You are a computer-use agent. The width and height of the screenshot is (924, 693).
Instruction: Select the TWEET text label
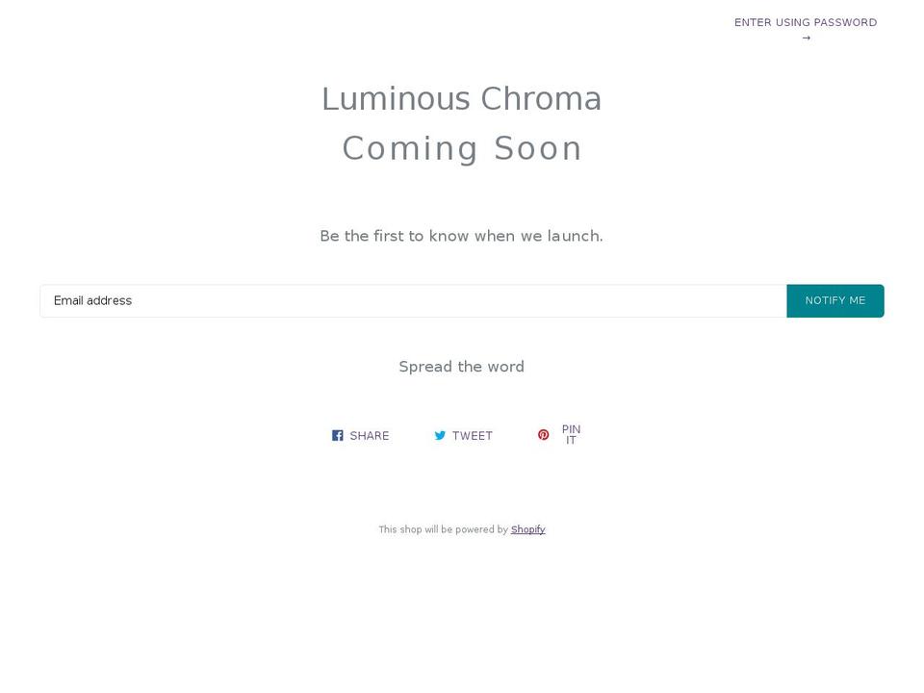(x=472, y=435)
